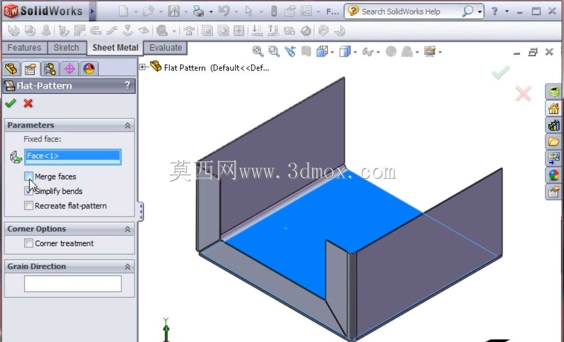This screenshot has width=564, height=342.
Task: Open the File Explorer task pane tab
Action: pos(554,141)
